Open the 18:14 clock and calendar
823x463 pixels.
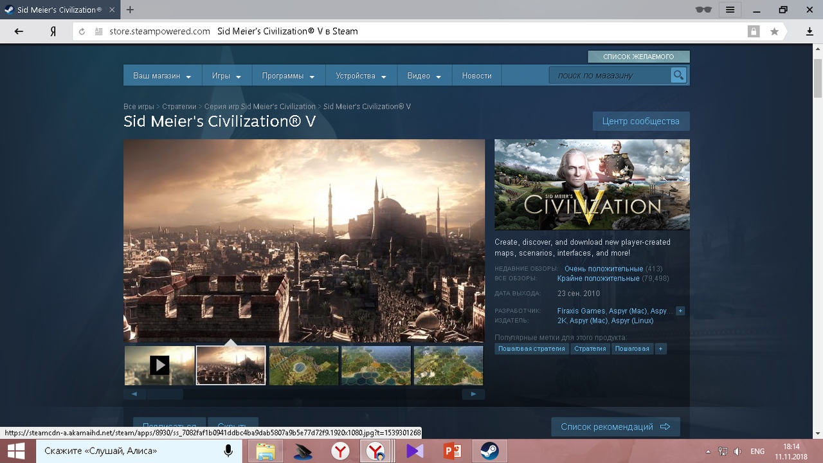point(791,451)
